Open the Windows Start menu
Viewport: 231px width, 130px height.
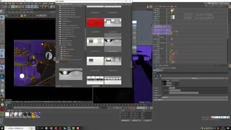click(x=2, y=128)
